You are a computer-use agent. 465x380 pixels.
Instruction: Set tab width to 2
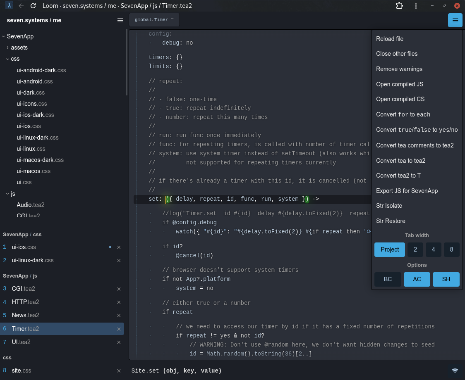point(415,249)
